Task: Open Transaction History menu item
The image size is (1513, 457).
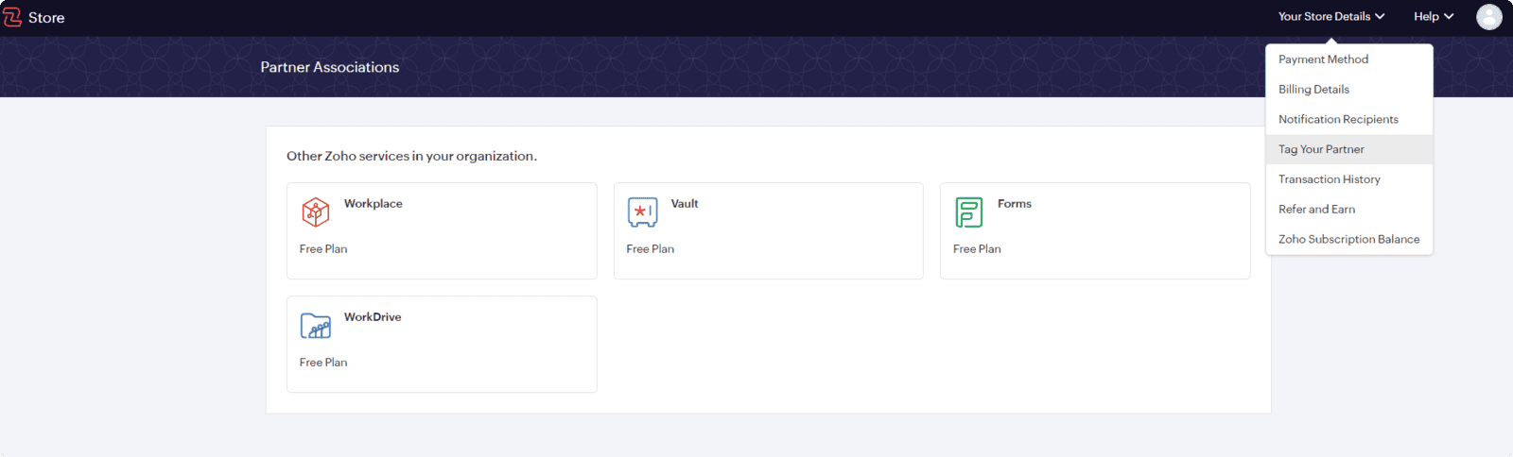Action: tap(1349, 179)
